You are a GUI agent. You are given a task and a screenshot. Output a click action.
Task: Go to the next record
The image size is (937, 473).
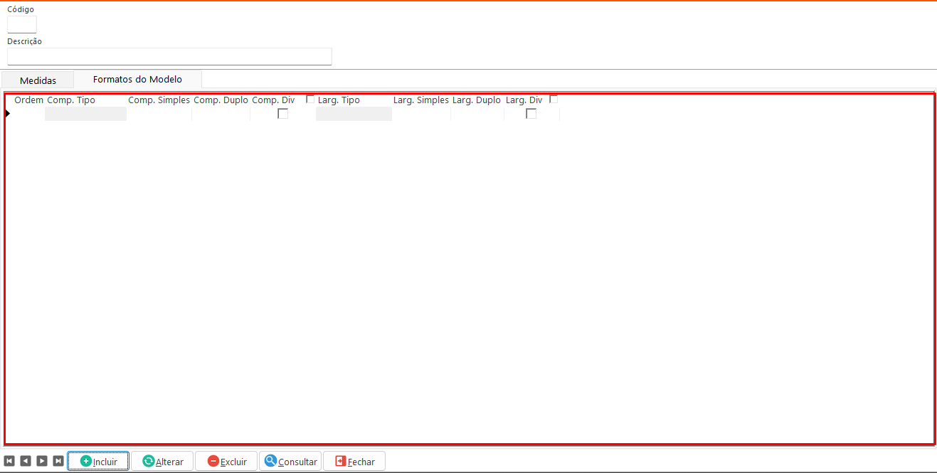click(x=42, y=461)
